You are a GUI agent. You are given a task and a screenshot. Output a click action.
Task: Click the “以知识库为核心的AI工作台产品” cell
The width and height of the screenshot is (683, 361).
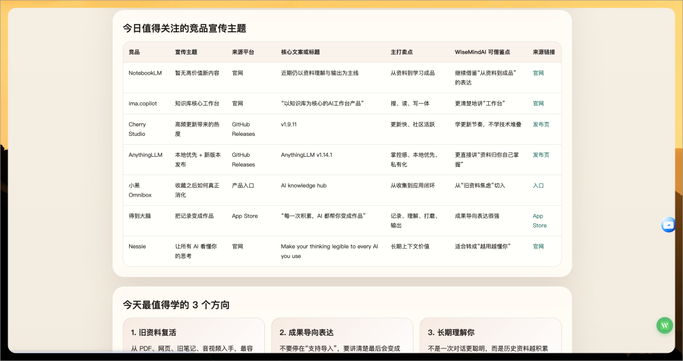tap(323, 104)
